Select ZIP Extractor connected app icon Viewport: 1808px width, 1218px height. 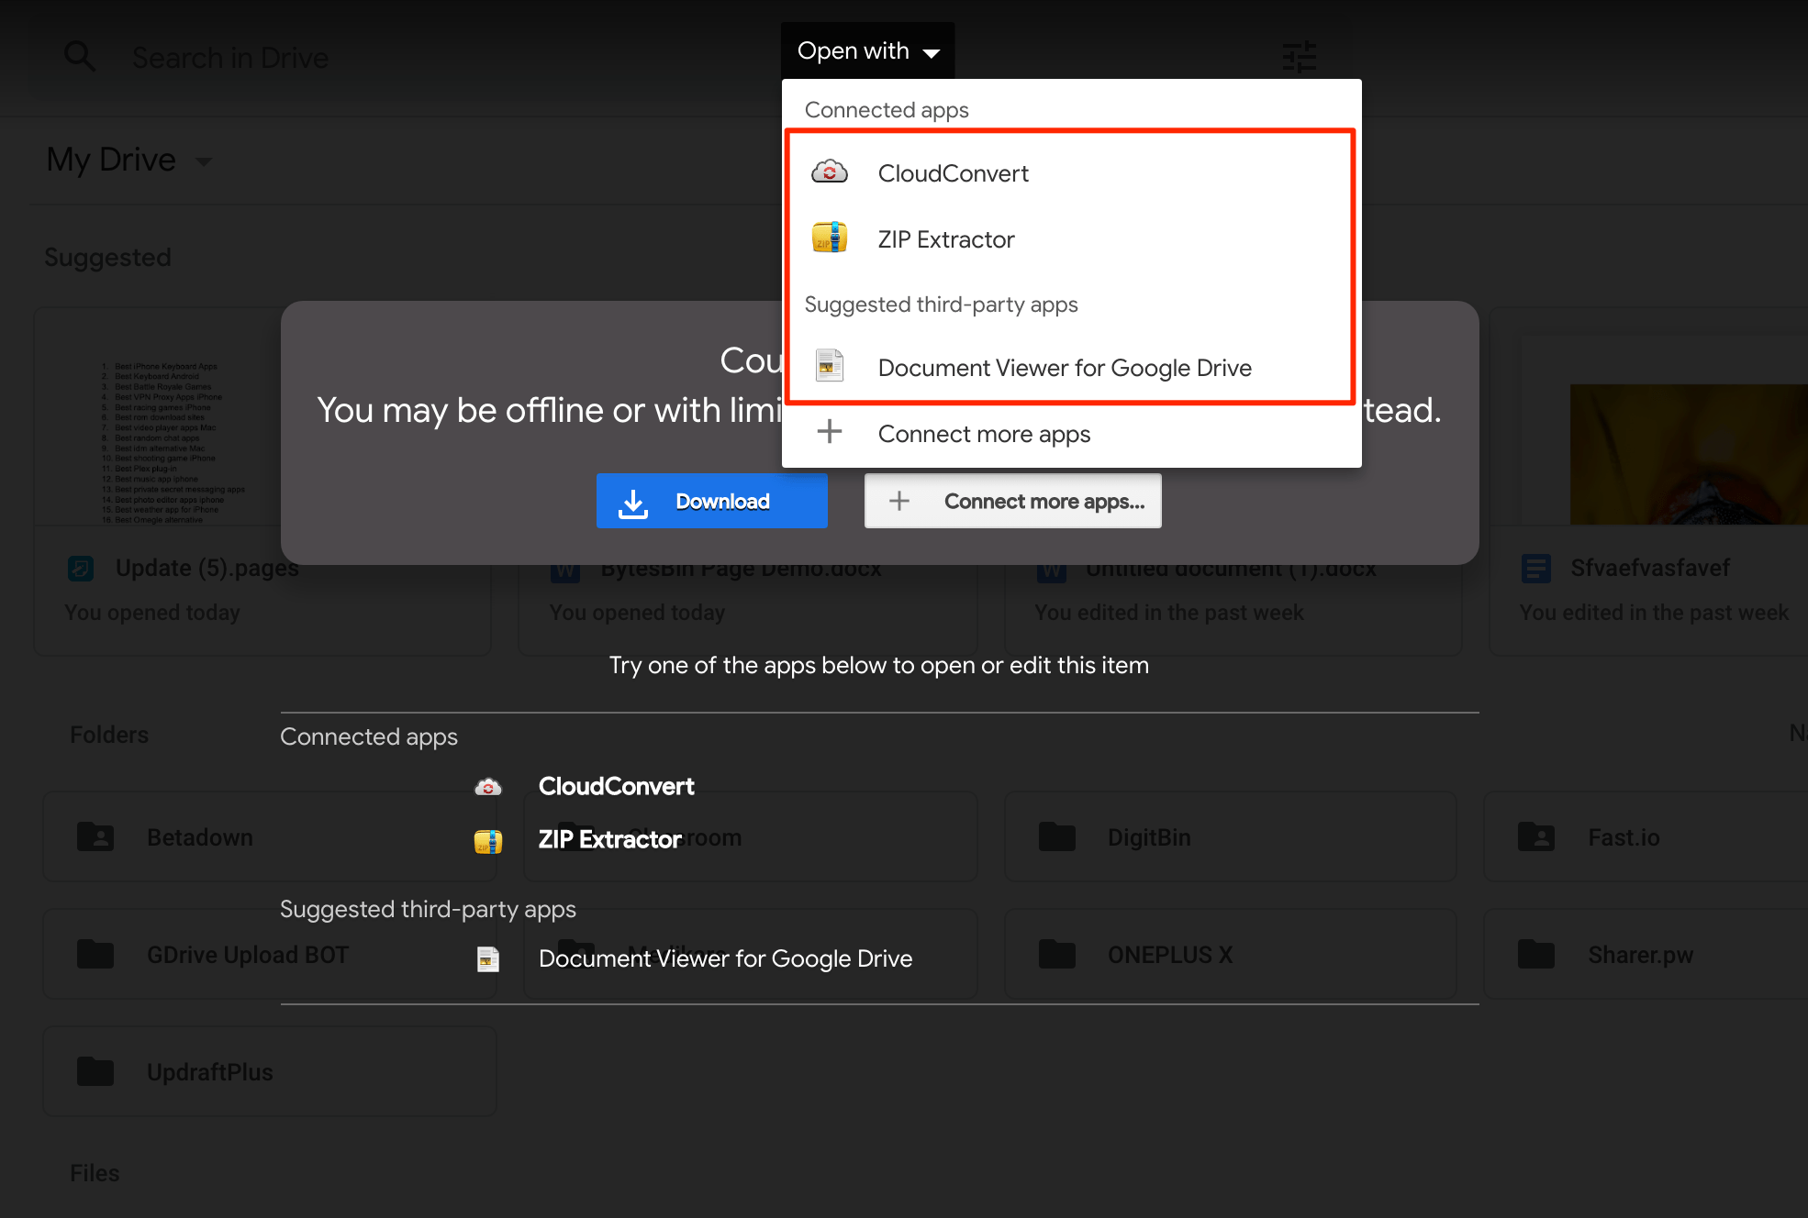(830, 238)
